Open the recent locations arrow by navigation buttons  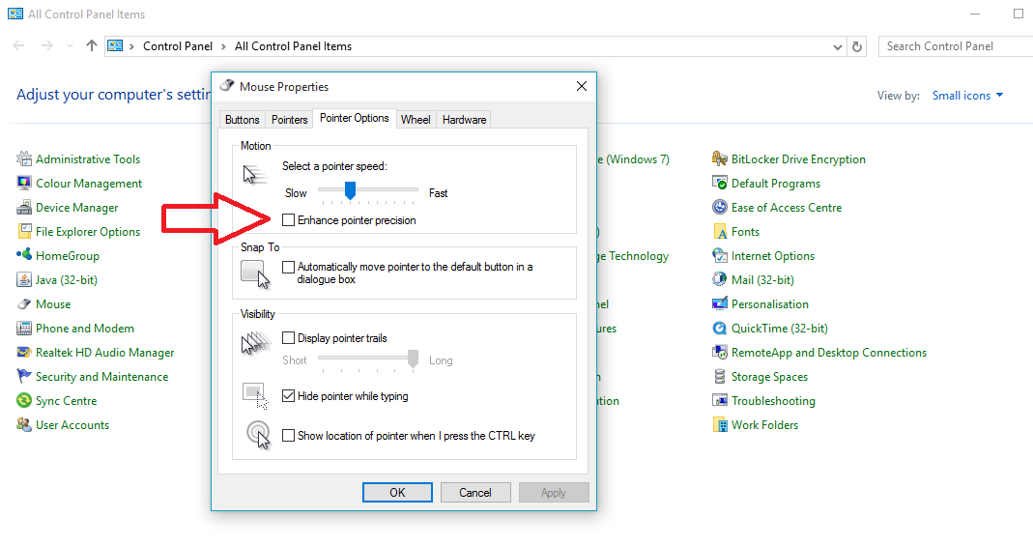tap(70, 46)
